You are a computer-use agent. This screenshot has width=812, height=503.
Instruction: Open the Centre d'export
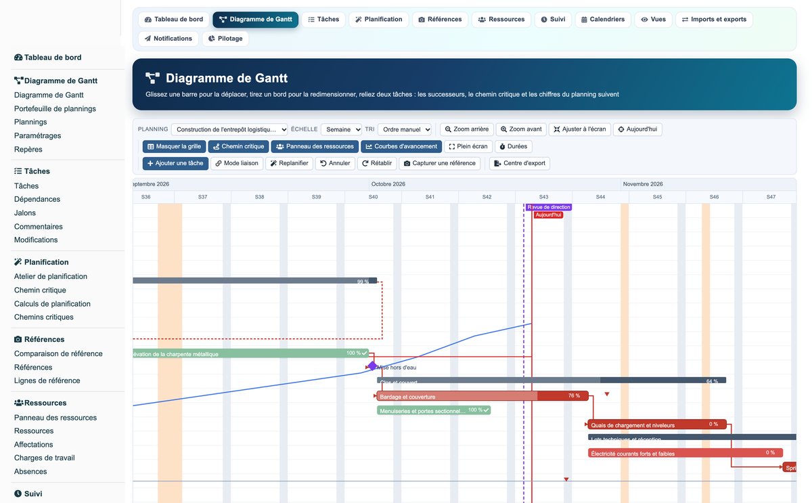pos(520,163)
